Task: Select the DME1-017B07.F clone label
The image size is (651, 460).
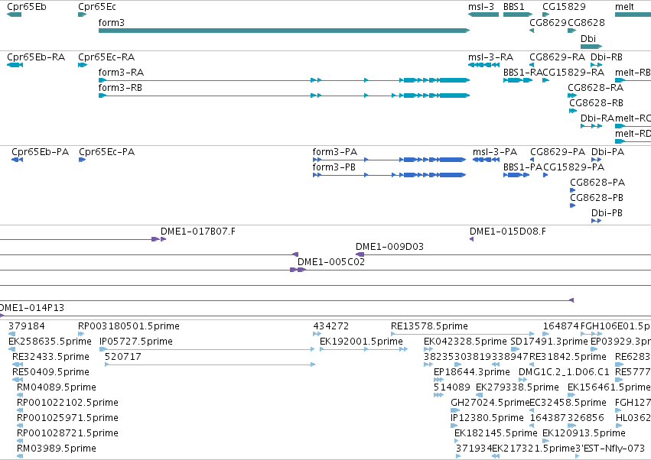Action: pos(197,232)
